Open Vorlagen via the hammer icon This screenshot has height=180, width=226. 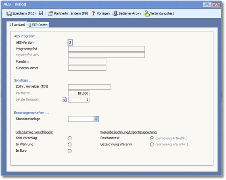93,13
